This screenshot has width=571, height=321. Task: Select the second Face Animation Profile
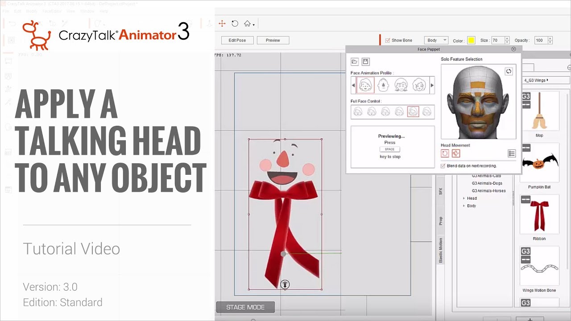[x=383, y=85]
